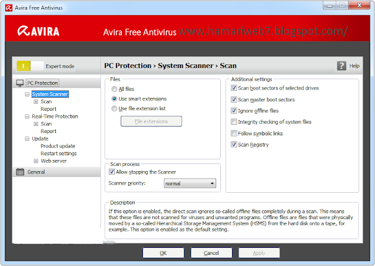Click the PC Protection monitor icon

[20, 83]
